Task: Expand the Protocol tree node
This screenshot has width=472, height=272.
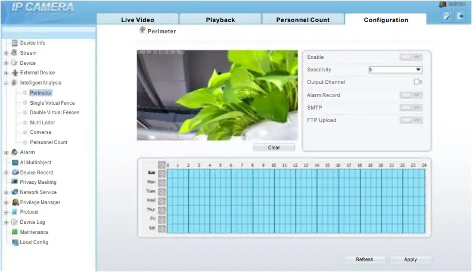Action: tap(6, 212)
